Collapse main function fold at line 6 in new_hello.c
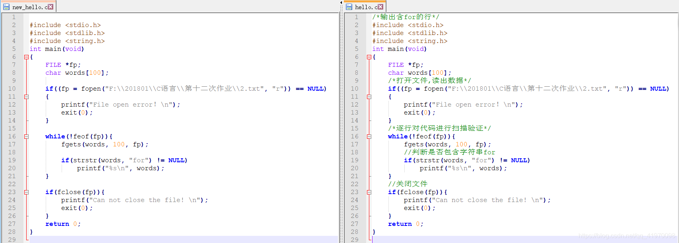This screenshot has width=679, height=243. 26,57
